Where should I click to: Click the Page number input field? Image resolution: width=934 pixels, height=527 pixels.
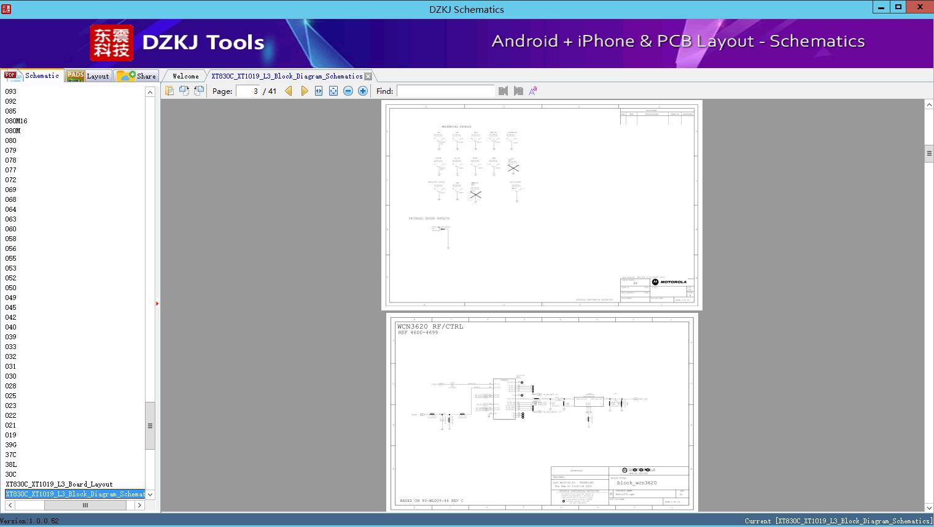tap(248, 91)
